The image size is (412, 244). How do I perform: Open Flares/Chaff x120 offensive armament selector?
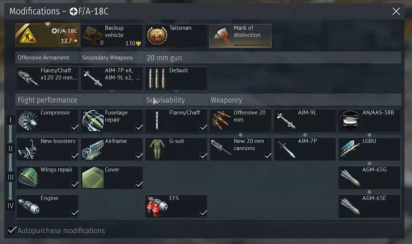tap(48, 78)
